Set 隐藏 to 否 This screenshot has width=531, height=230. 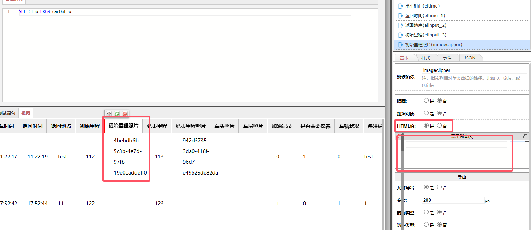440,101
